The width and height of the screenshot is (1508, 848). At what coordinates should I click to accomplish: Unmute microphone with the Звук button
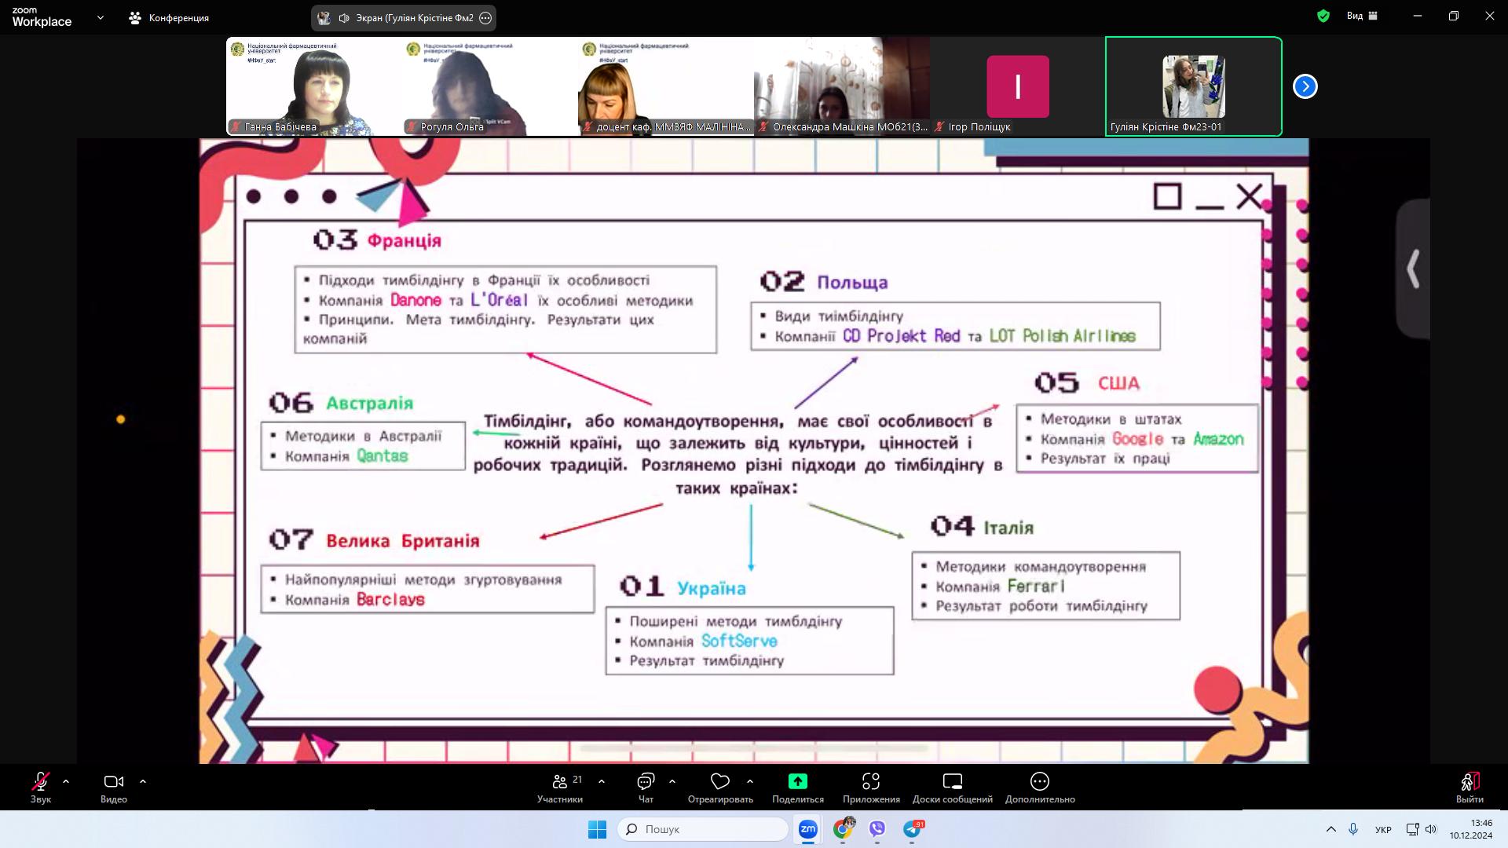coord(41,788)
